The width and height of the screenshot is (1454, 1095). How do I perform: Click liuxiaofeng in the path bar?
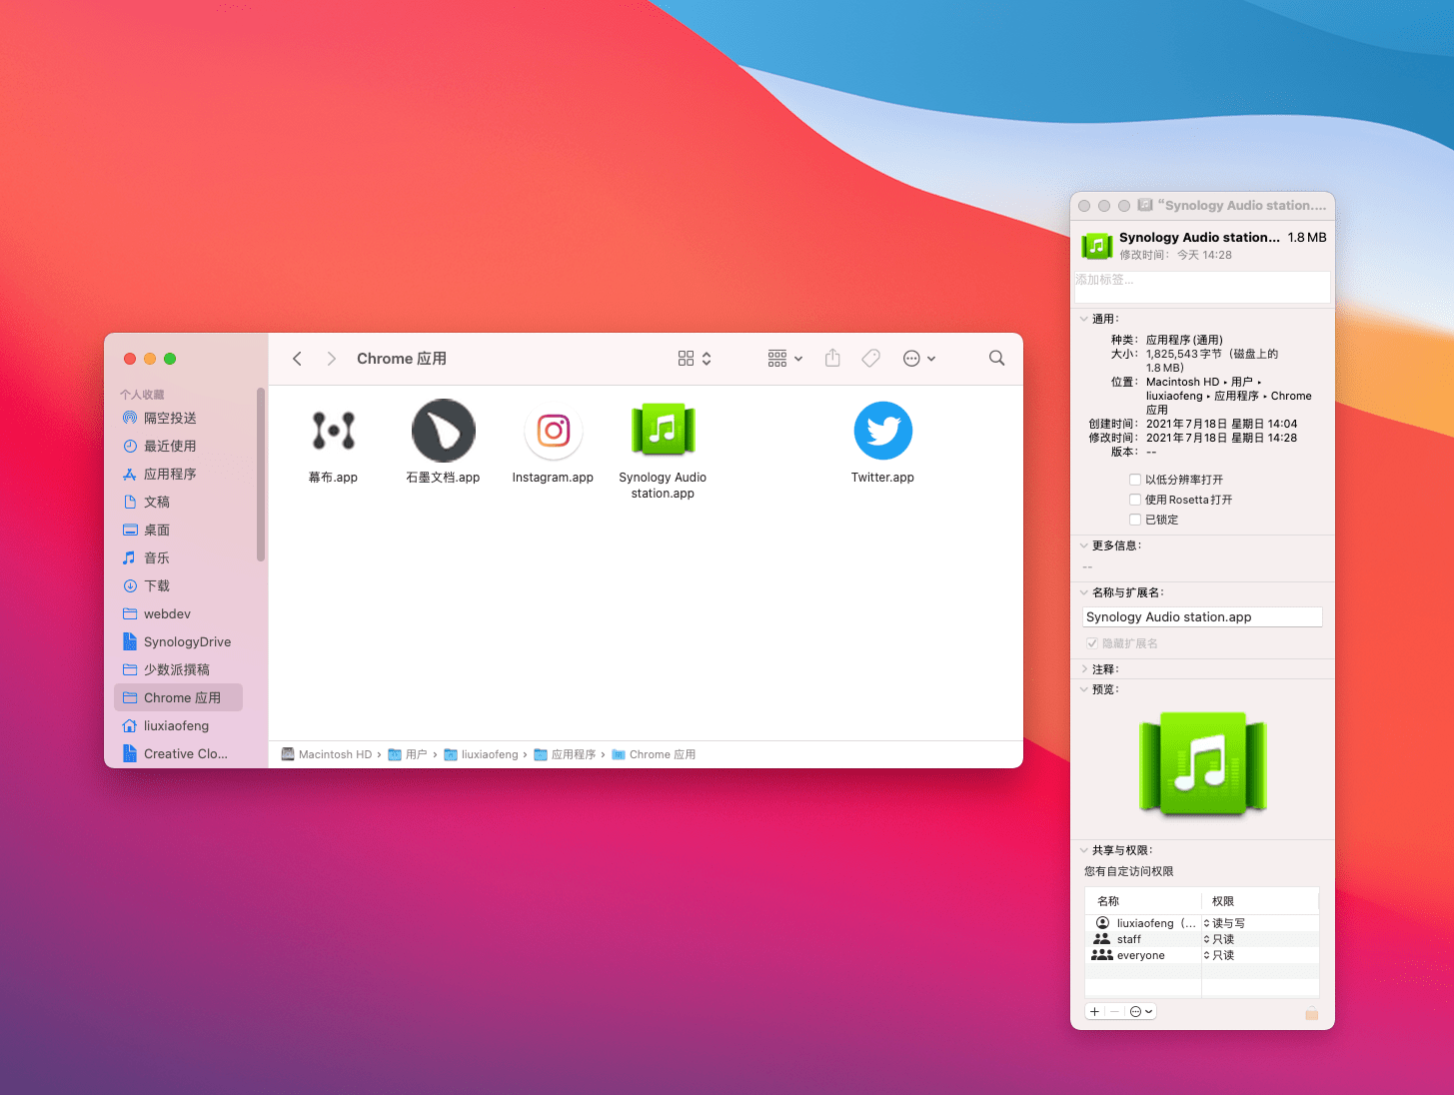482,754
